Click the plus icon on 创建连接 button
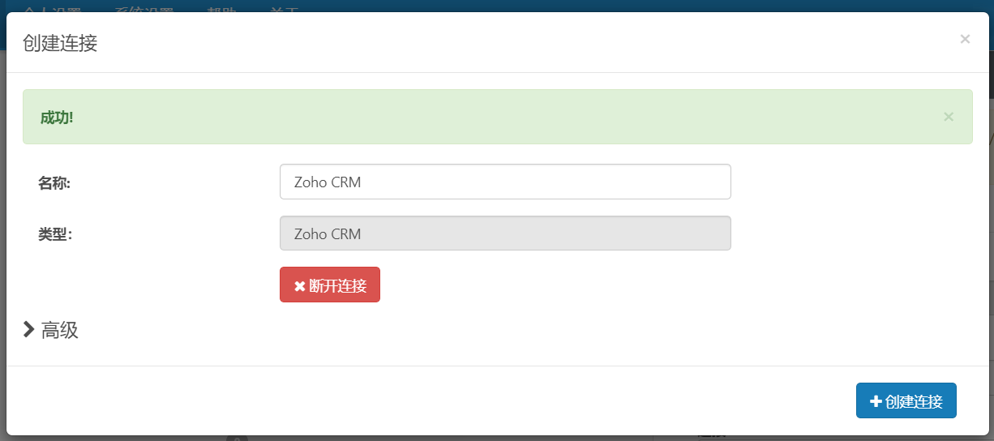Image resolution: width=994 pixels, height=441 pixels. coord(876,401)
